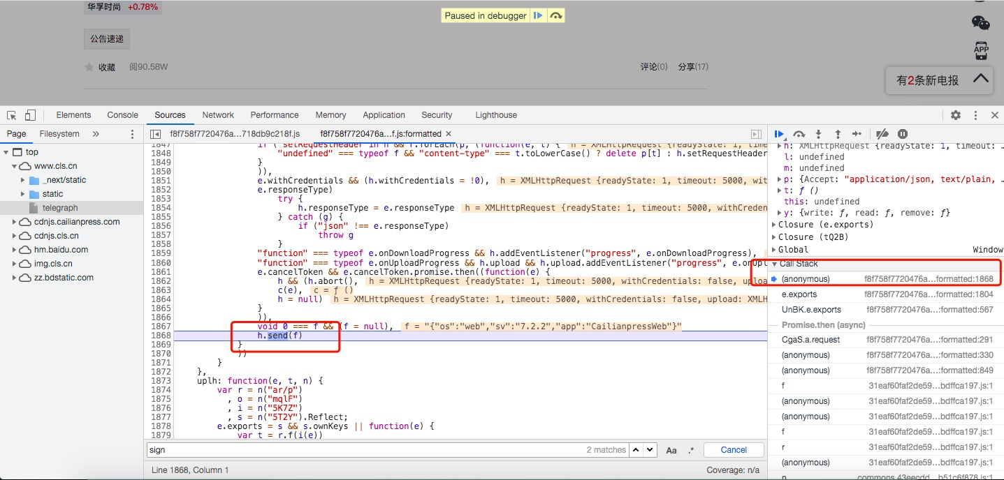1004x480 pixels.
Task: Open the Security tab
Action: (x=437, y=115)
